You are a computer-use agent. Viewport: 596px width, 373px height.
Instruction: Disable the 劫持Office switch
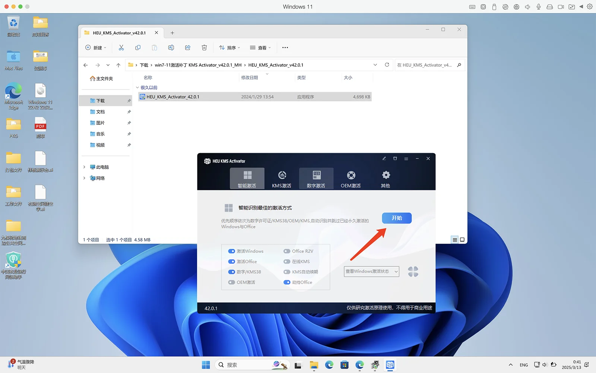[287, 282]
